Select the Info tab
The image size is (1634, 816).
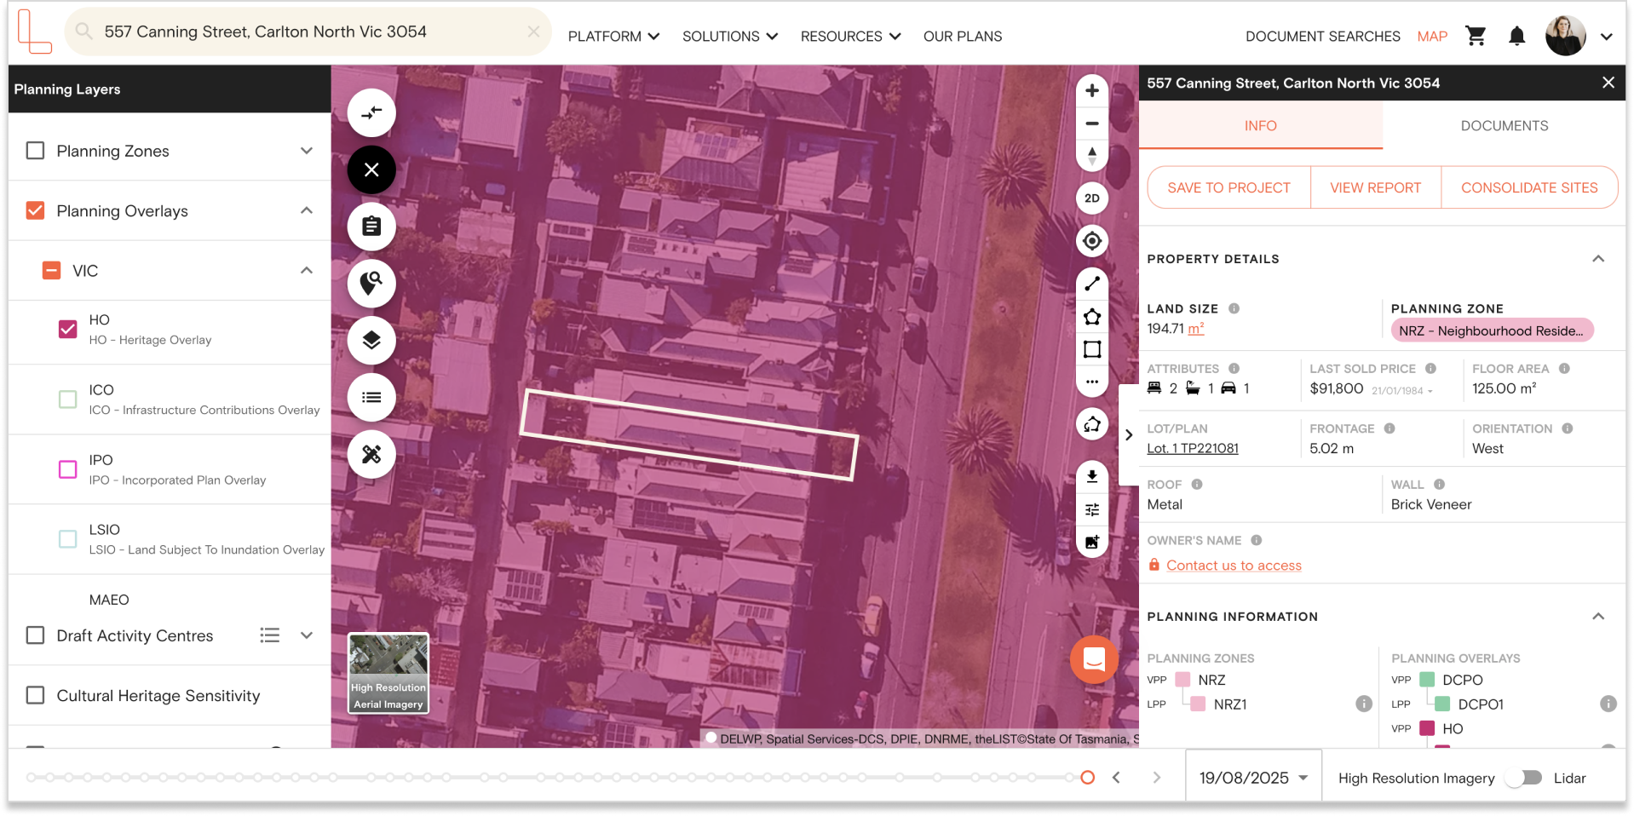1261,126
